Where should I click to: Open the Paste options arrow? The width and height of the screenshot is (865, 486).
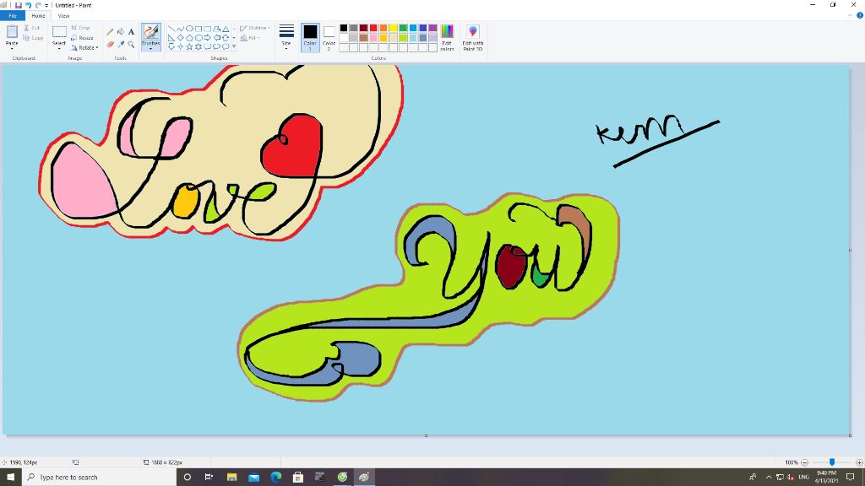(x=12, y=48)
